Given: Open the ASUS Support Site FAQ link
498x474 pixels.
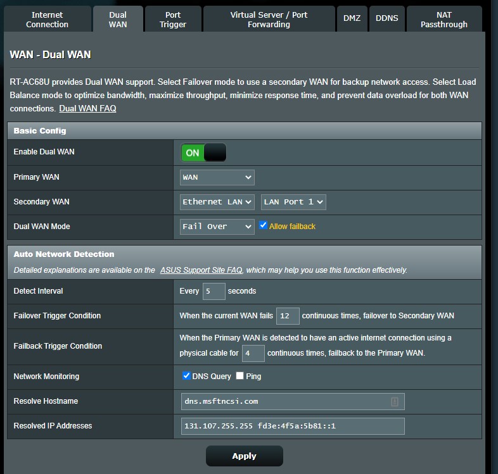Looking at the screenshot, I should tap(201, 270).
